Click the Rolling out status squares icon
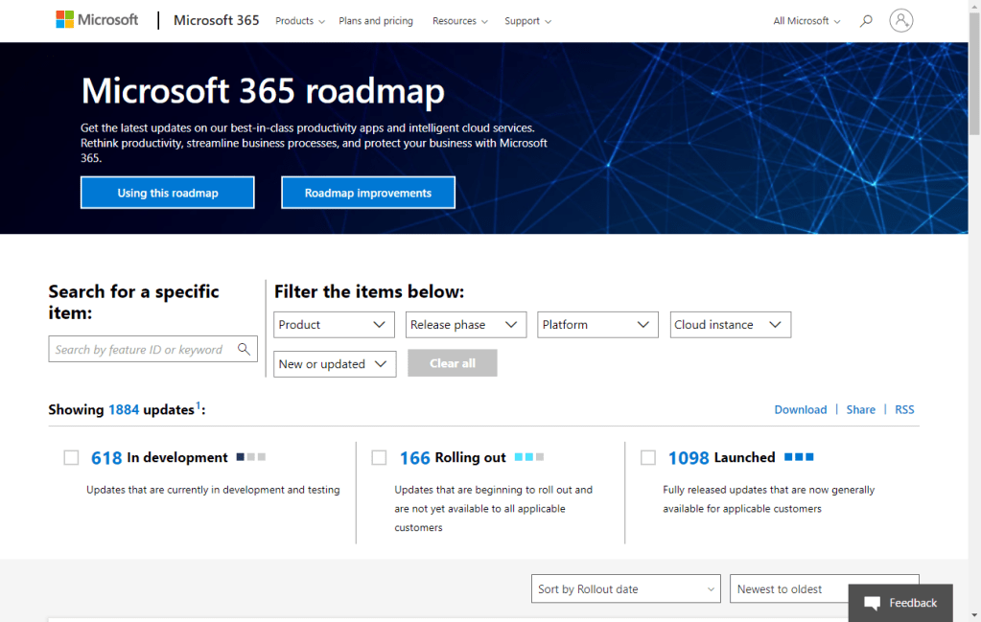This screenshot has height=622, width=981. pos(529,457)
